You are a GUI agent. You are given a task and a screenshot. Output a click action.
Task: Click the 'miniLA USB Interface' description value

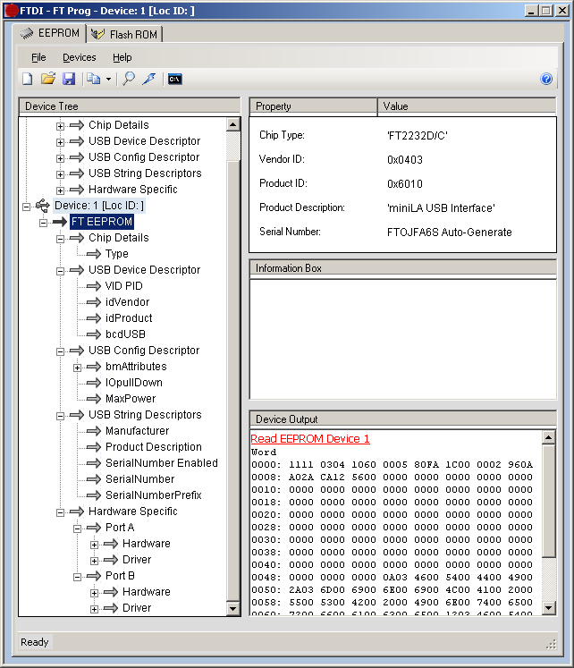[441, 207]
